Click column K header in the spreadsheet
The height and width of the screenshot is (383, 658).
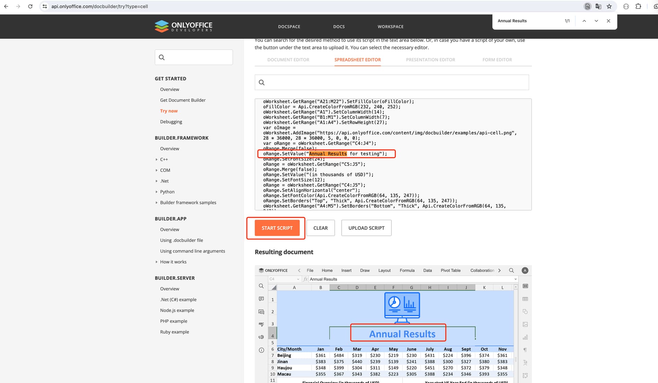coord(484,288)
